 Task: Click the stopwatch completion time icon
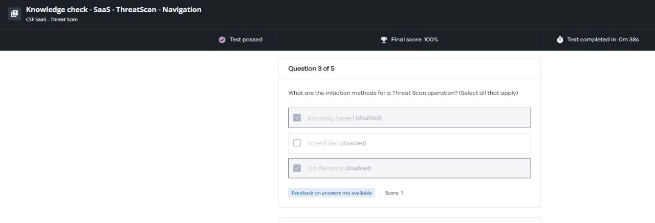(560, 40)
